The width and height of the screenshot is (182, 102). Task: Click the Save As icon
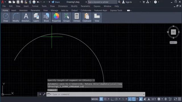point(22,2)
